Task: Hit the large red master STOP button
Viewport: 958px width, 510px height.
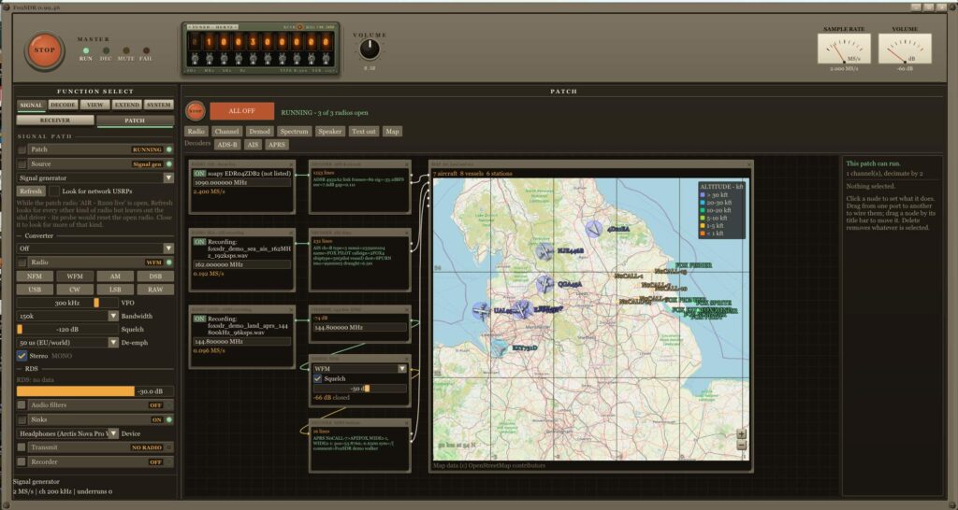Action: [44, 50]
